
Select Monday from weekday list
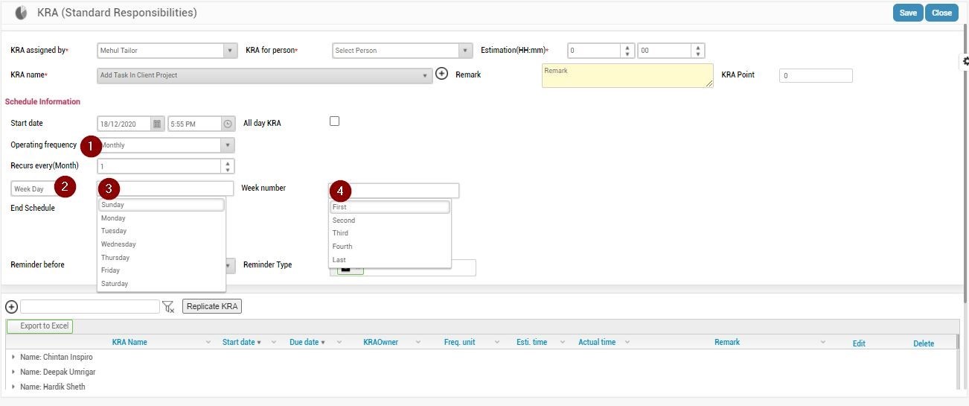pos(161,218)
